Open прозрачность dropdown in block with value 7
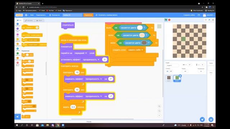 click(x=94, y=79)
